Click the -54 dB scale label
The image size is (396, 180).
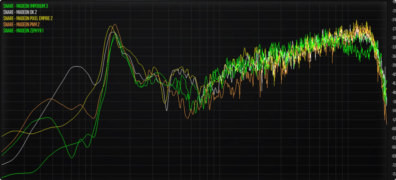tap(392, 111)
